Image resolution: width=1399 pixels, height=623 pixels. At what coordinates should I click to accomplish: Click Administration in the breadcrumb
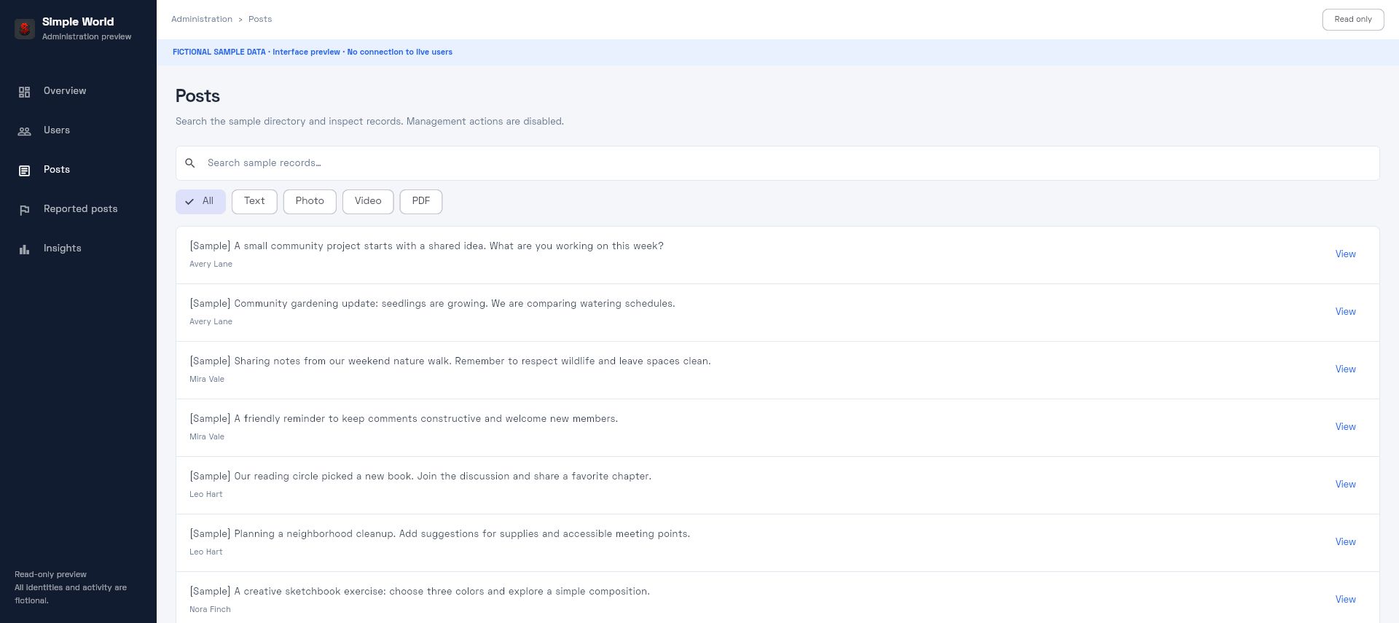[202, 19]
